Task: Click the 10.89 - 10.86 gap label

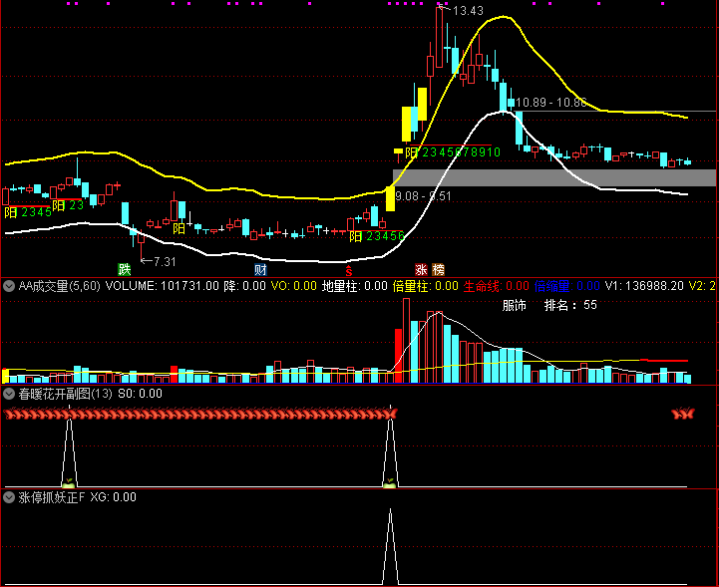Action: pyautogui.click(x=551, y=103)
